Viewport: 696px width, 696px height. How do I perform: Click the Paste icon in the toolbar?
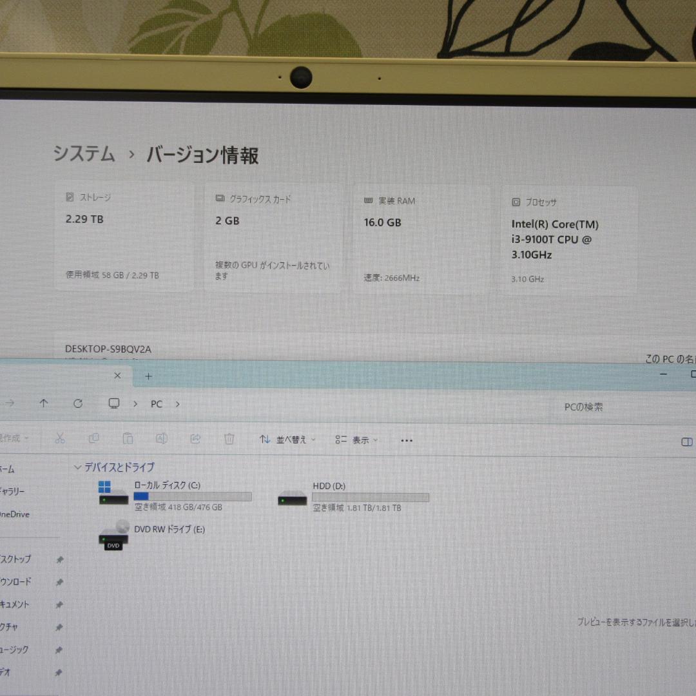click(128, 438)
